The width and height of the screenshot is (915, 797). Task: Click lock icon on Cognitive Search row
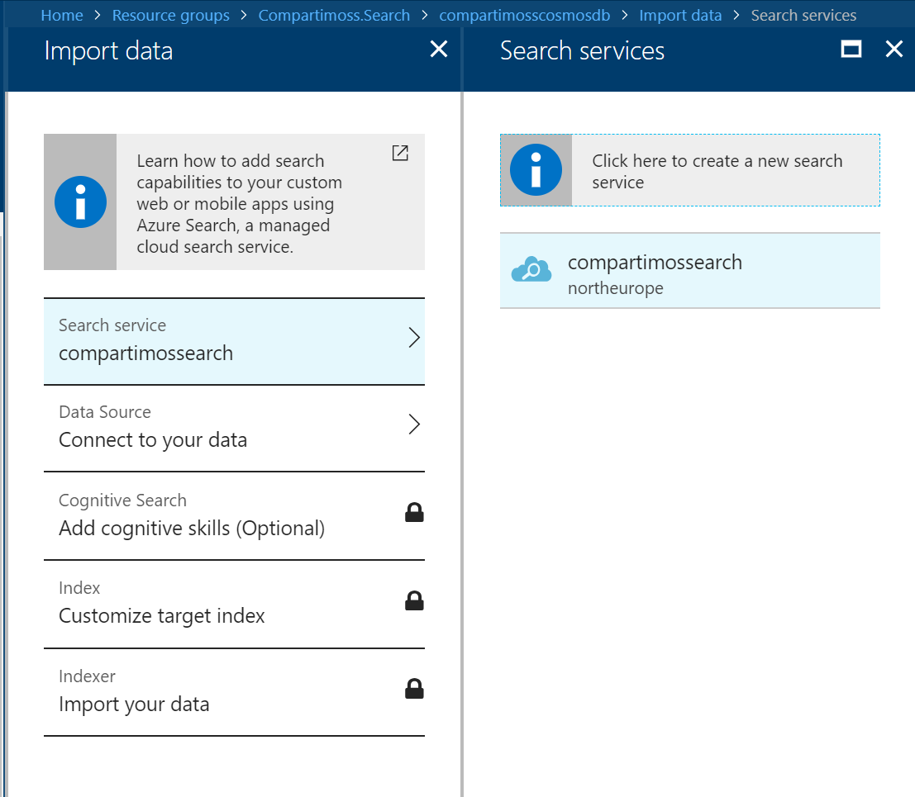click(x=414, y=513)
